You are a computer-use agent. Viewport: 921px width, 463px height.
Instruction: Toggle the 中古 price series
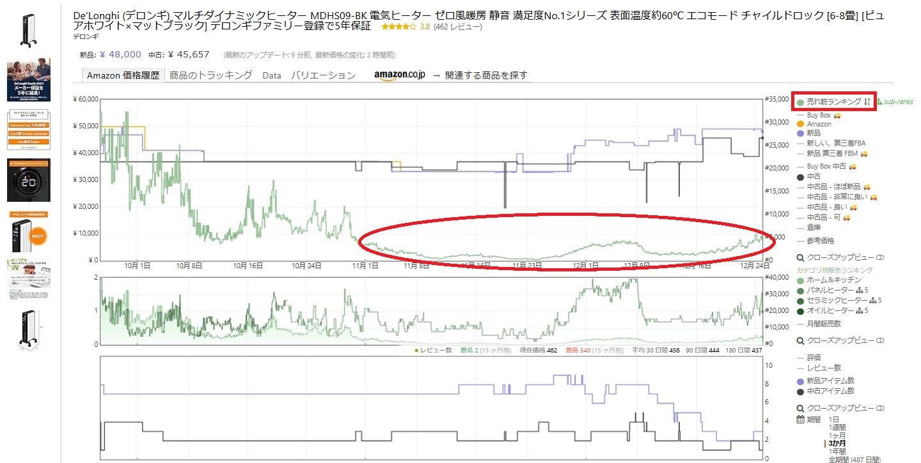[x=808, y=176]
